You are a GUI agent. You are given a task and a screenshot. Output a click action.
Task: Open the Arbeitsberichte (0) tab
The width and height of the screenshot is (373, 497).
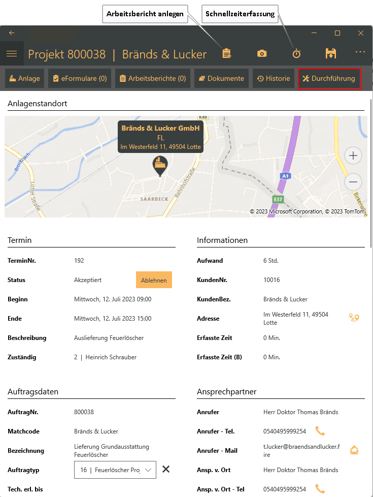tap(153, 78)
